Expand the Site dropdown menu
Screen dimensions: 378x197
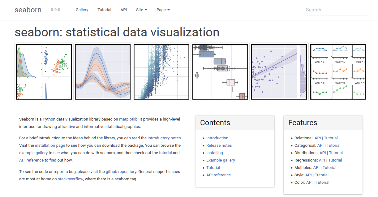coord(142,10)
